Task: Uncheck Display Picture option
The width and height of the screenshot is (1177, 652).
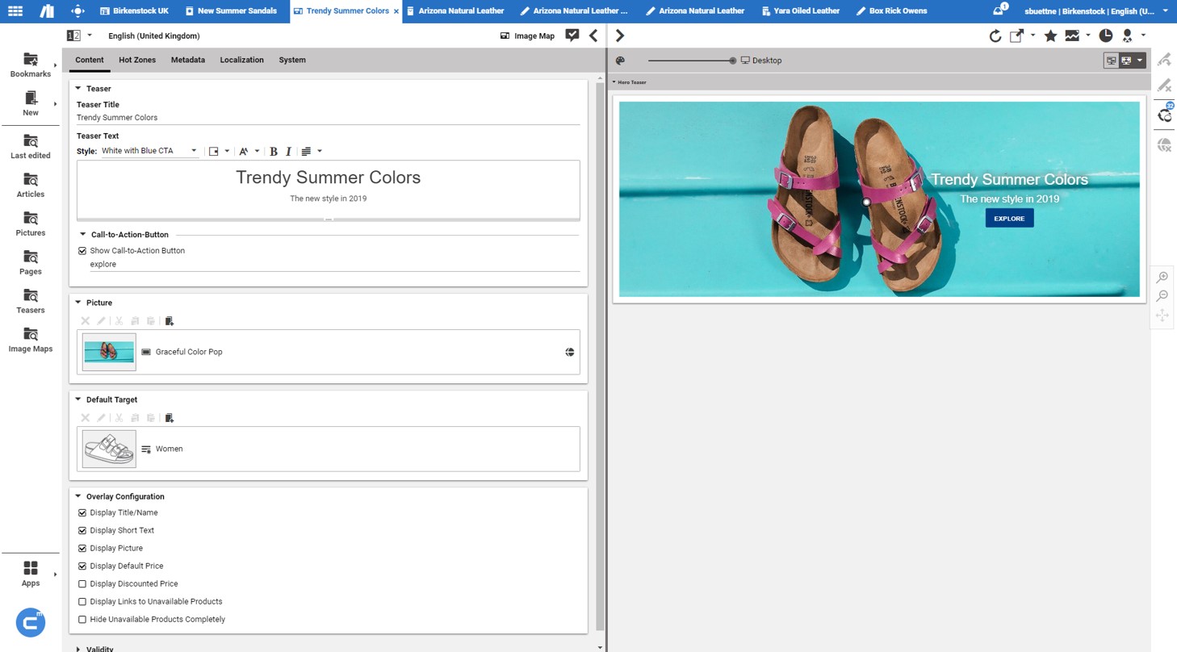Action: (x=82, y=548)
